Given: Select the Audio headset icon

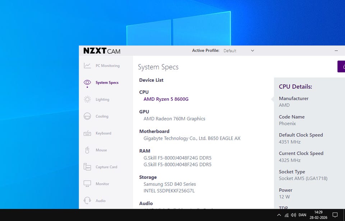Looking at the screenshot, I should pos(87,200).
